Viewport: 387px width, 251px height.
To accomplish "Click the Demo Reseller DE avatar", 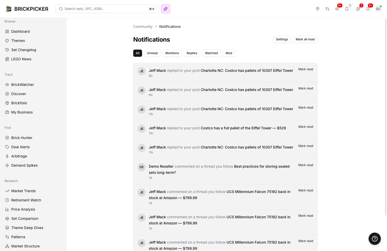I will click(142, 167).
